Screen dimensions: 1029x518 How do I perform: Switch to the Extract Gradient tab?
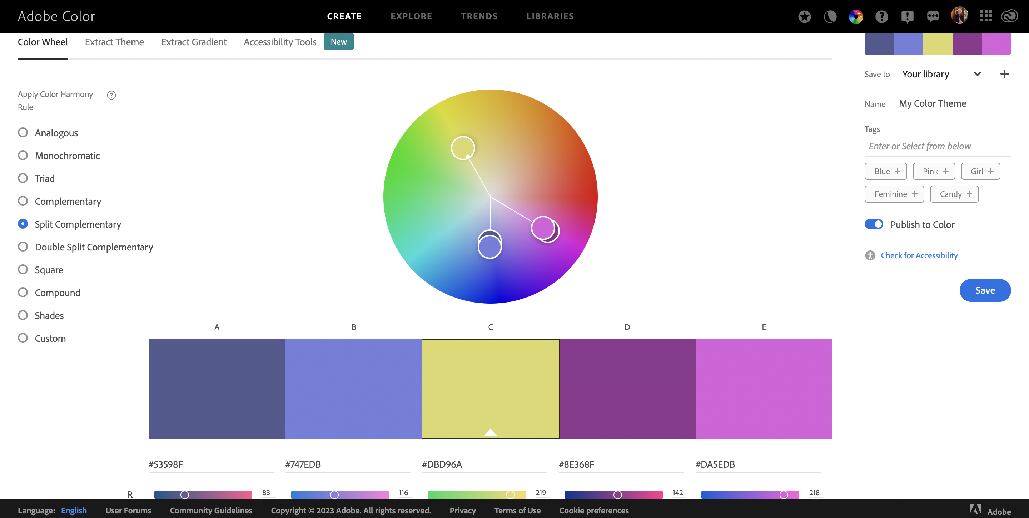[x=194, y=42]
